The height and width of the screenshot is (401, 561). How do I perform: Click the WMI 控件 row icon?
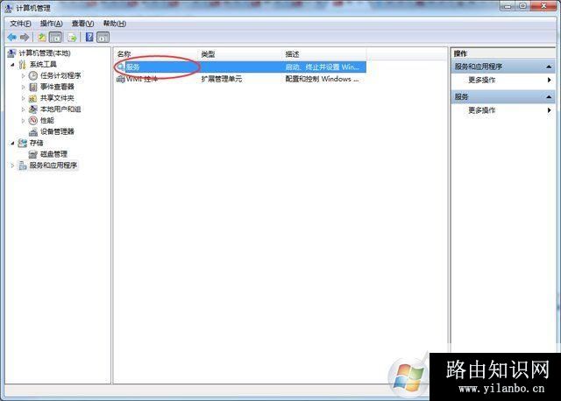click(121, 79)
